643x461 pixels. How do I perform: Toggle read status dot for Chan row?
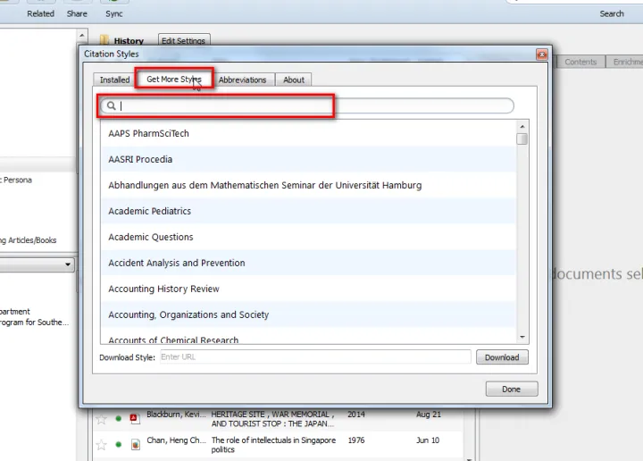(x=119, y=444)
